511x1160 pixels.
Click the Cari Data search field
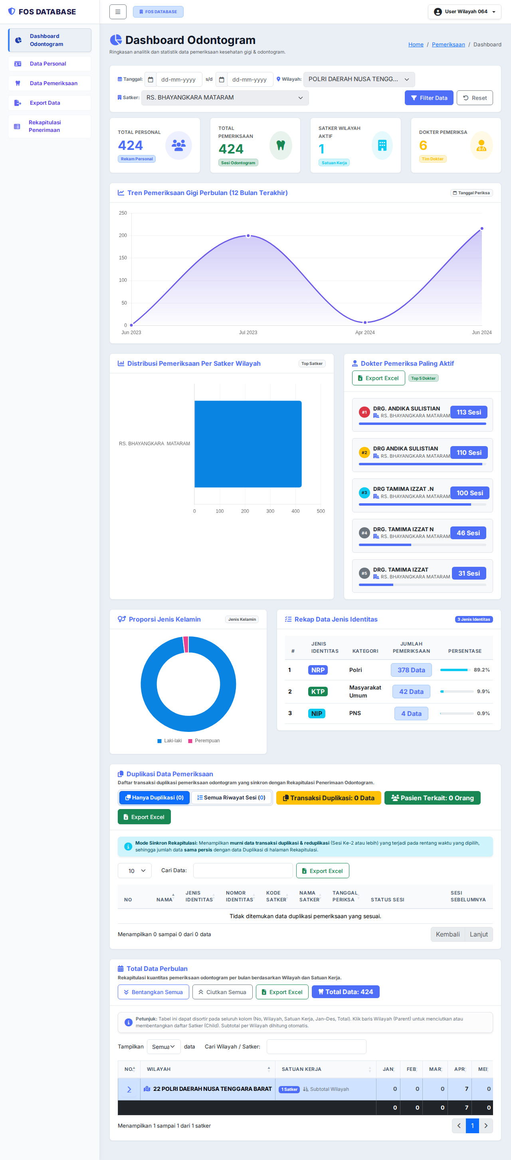243,871
